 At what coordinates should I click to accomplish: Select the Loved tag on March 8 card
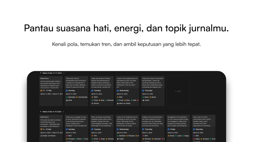pyautogui.click(x=178, y=136)
